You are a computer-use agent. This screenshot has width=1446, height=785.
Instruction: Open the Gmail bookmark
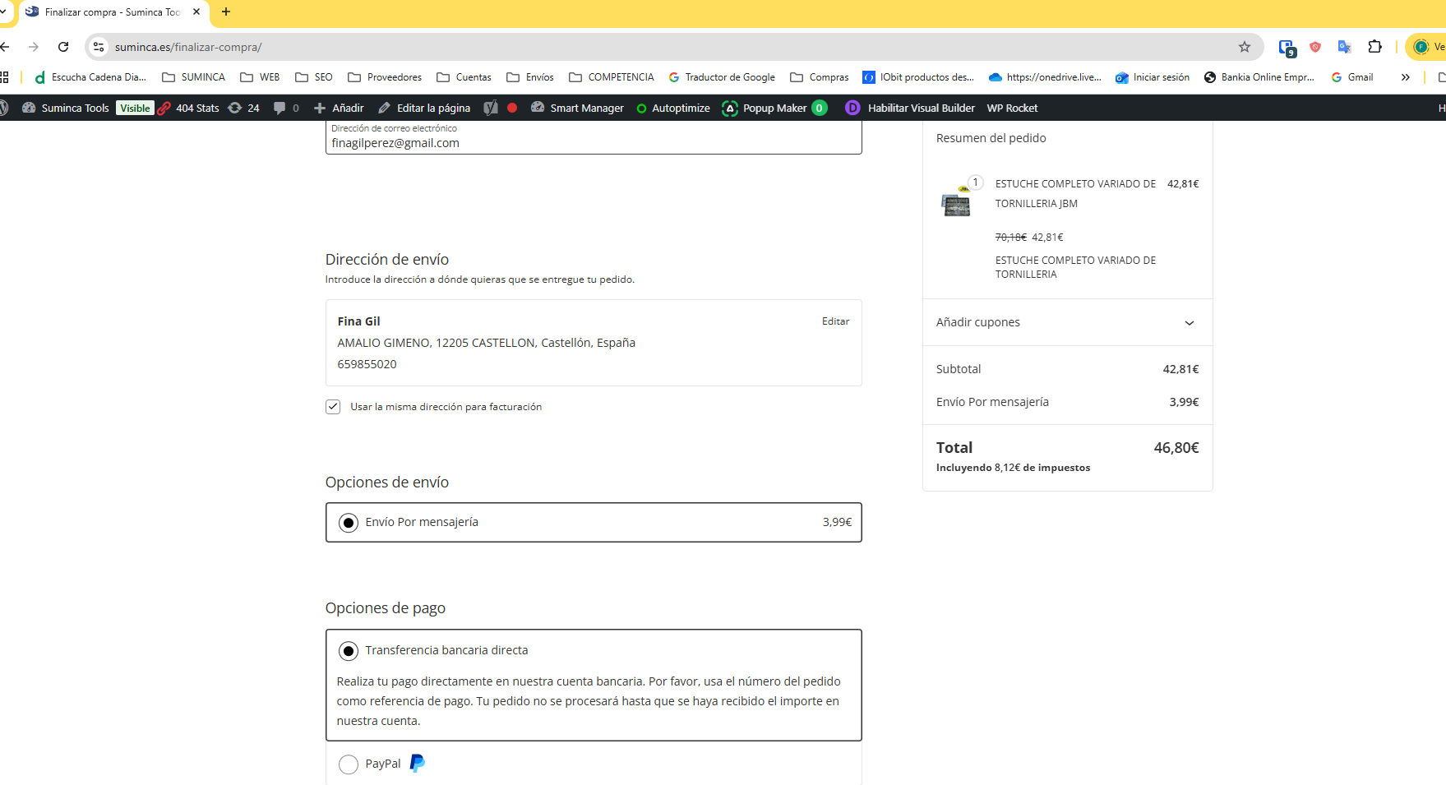click(x=1352, y=77)
